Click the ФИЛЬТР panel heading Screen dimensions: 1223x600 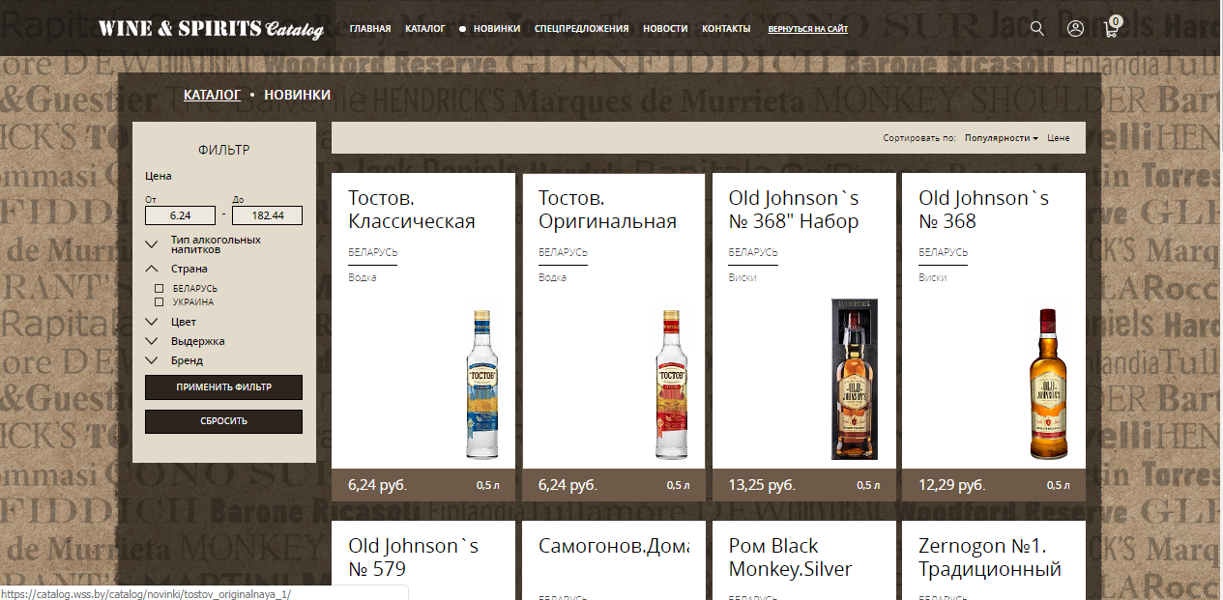point(223,150)
